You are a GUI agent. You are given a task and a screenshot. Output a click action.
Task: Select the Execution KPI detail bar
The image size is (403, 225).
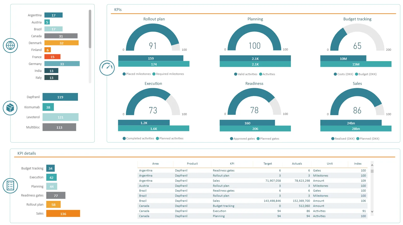coord(51,177)
